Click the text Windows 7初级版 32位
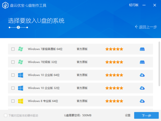 tap(42, 62)
